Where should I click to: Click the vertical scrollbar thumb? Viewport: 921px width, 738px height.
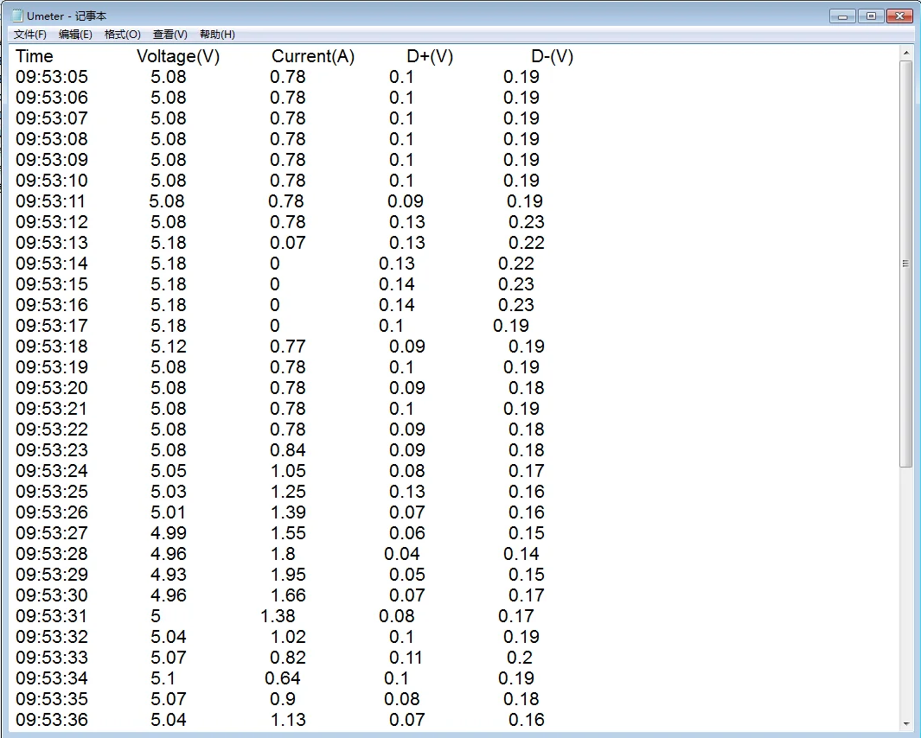point(905,264)
